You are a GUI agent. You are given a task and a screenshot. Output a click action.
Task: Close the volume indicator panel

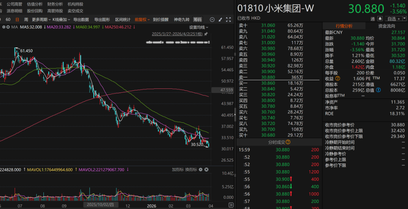point(206,170)
